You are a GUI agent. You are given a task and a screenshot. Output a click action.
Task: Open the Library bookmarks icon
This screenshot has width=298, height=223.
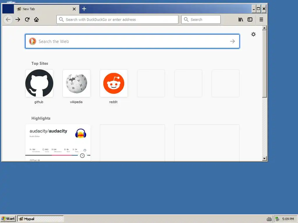click(x=241, y=19)
